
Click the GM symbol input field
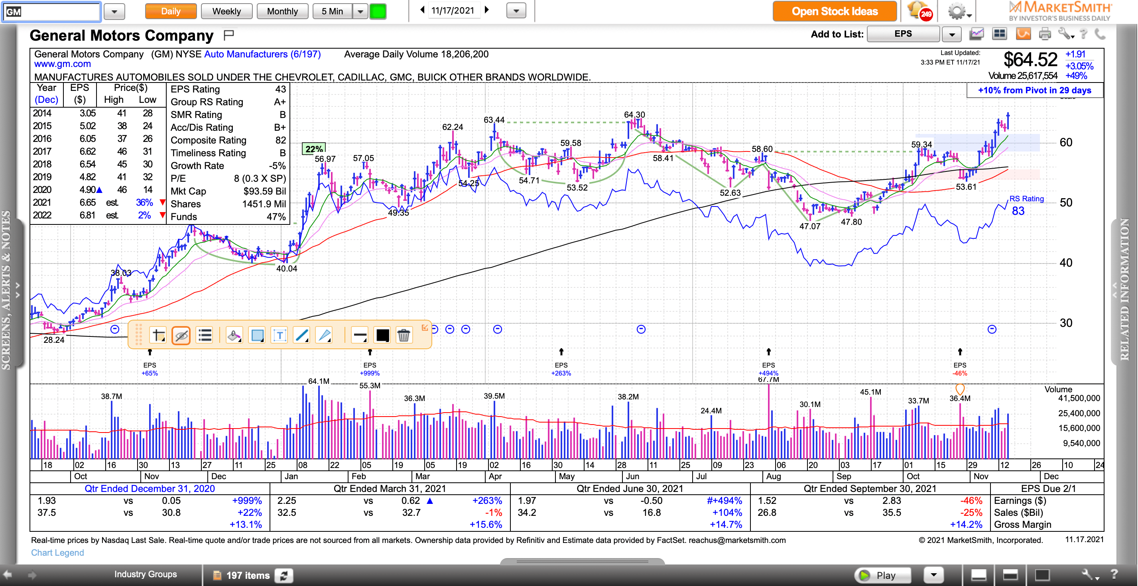click(x=52, y=12)
